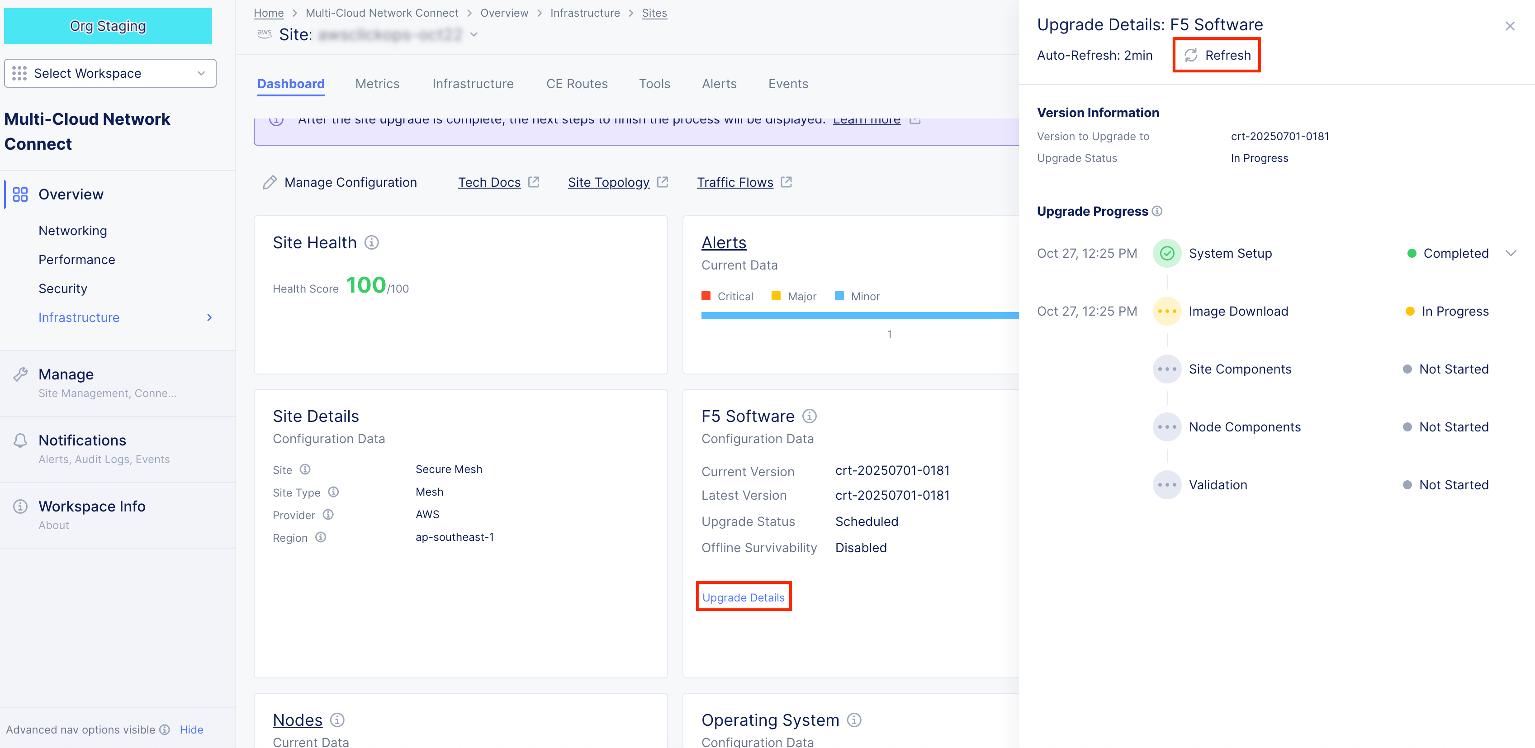Toggle Minor alerts in the legend
Image resolution: width=1535 pixels, height=748 pixels.
pyautogui.click(x=857, y=296)
